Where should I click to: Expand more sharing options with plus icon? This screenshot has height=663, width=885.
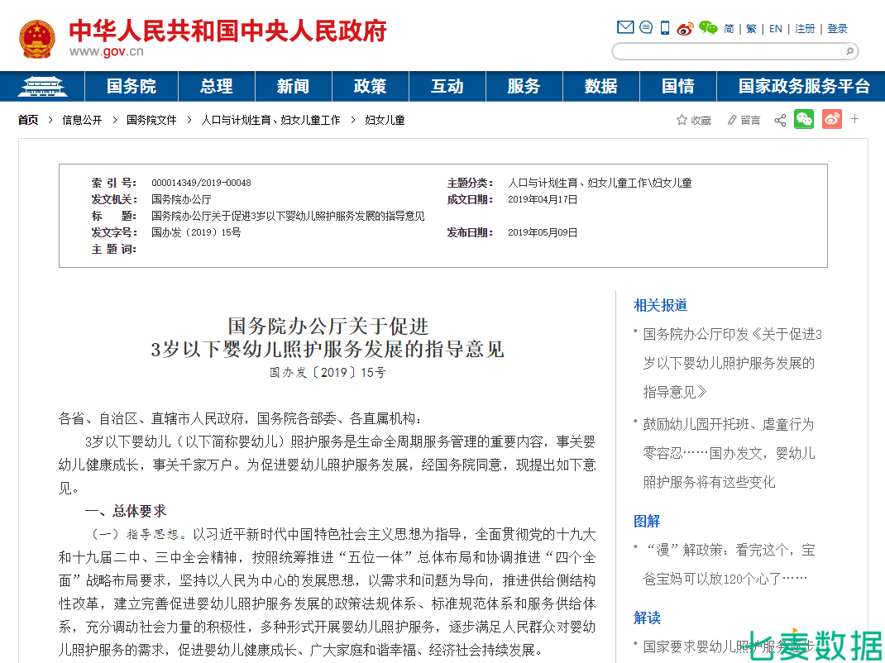pos(855,119)
